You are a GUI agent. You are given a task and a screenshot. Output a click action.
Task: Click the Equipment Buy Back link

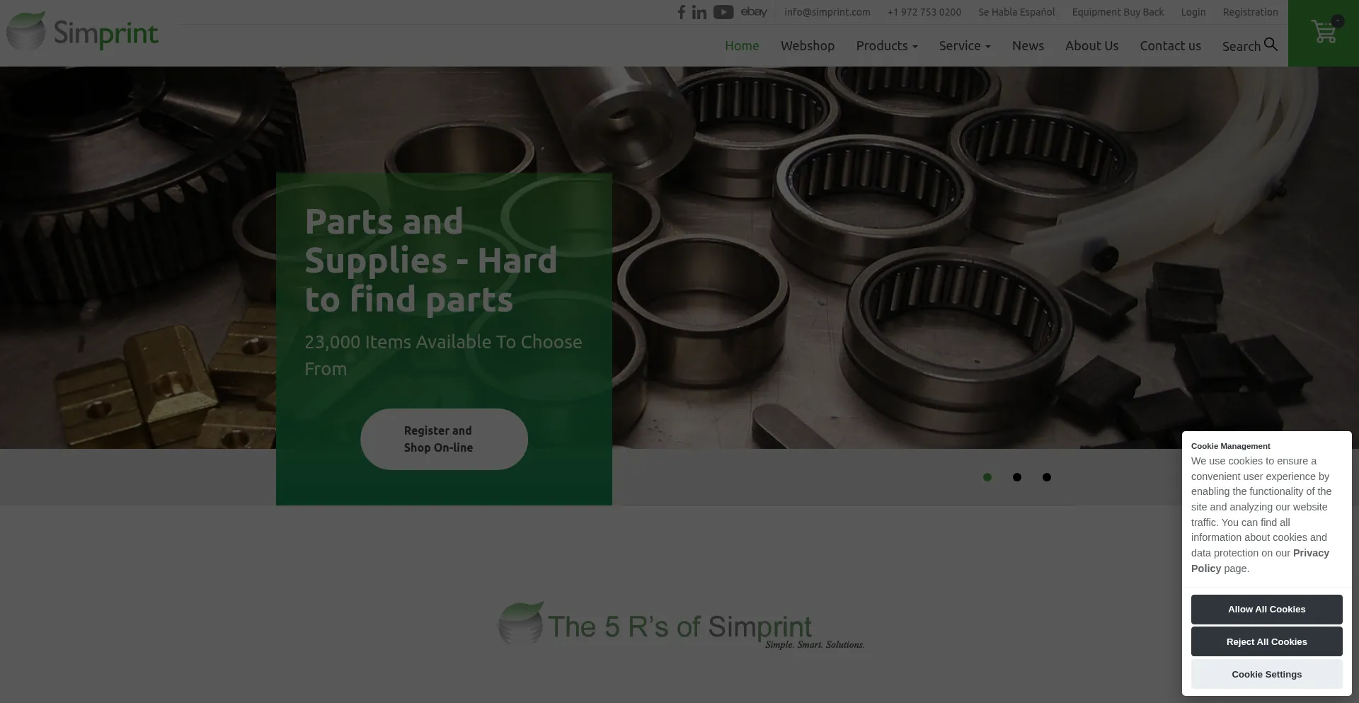[x=1118, y=12]
